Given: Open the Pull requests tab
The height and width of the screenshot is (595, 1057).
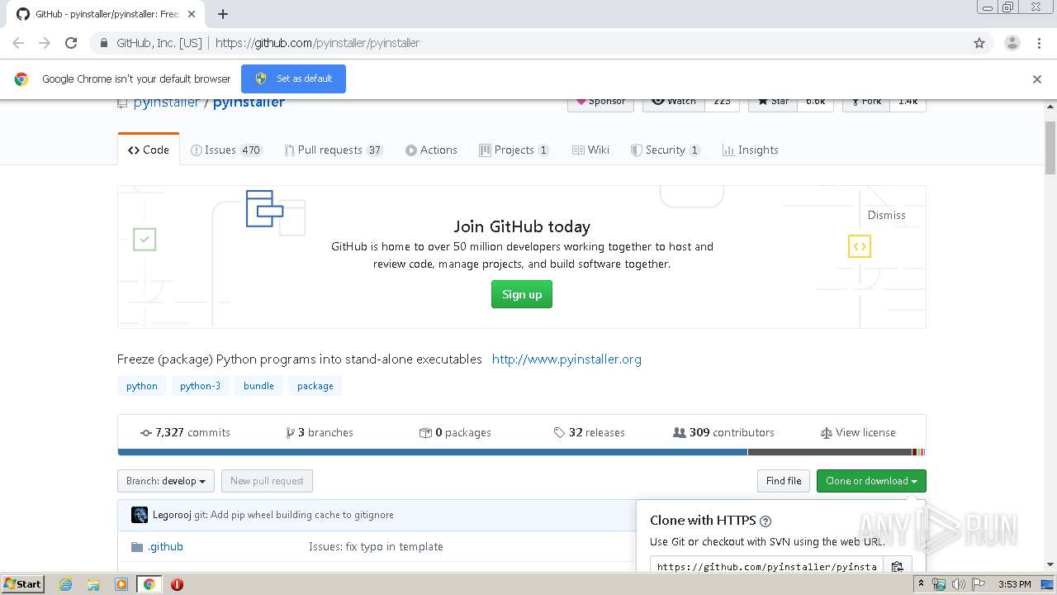Looking at the screenshot, I should (334, 150).
